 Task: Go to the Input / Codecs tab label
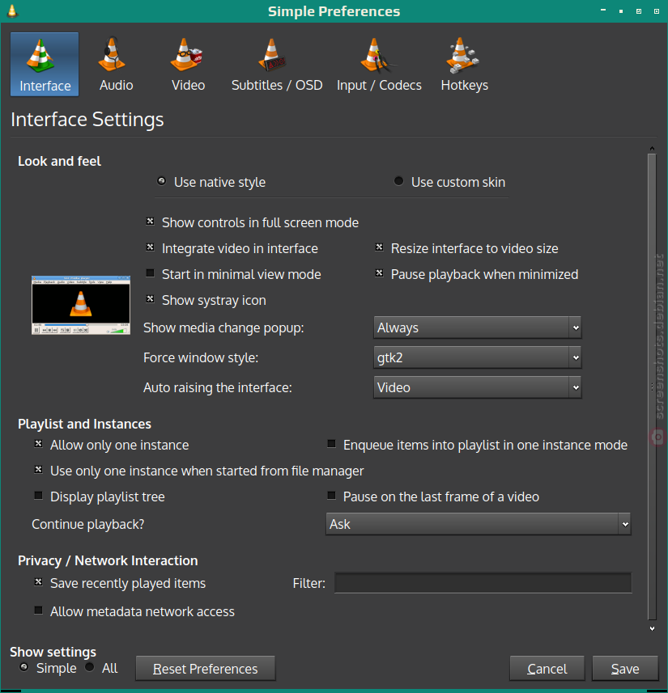[x=379, y=85]
